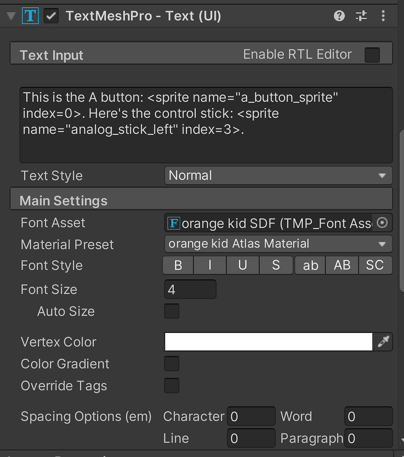Toggle Small Caps 'SC' font style
The height and width of the screenshot is (457, 404).
click(x=375, y=265)
